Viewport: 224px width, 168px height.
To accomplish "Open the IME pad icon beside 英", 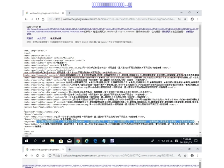I will tap(176, 141).
